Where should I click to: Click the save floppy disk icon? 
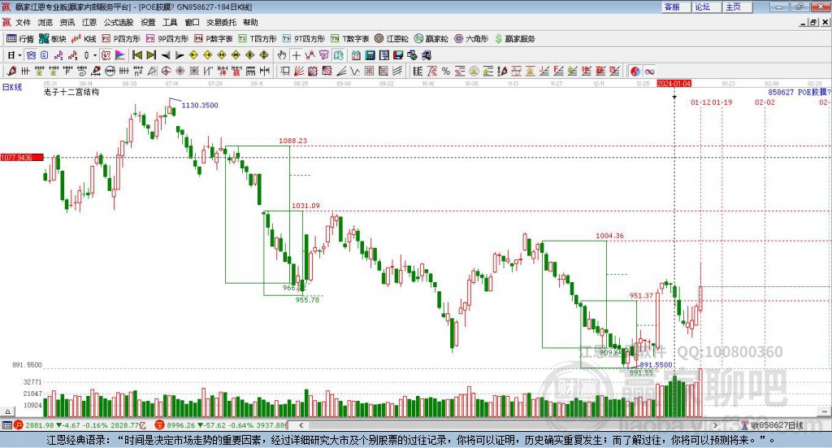click(x=398, y=55)
